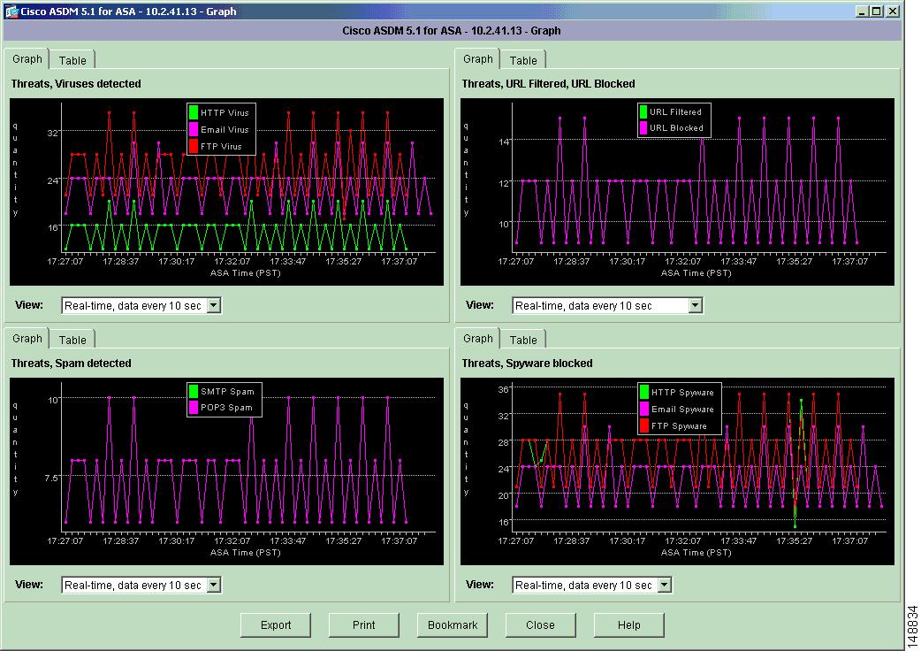
Task: Open the Table tab in Spyware blocked panel
Action: tap(522, 341)
